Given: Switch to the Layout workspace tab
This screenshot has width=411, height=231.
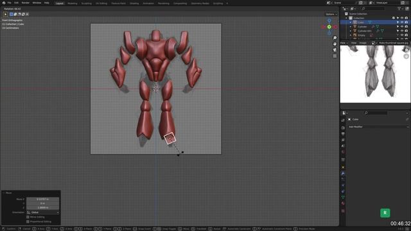Looking at the screenshot, I should pos(60,3).
